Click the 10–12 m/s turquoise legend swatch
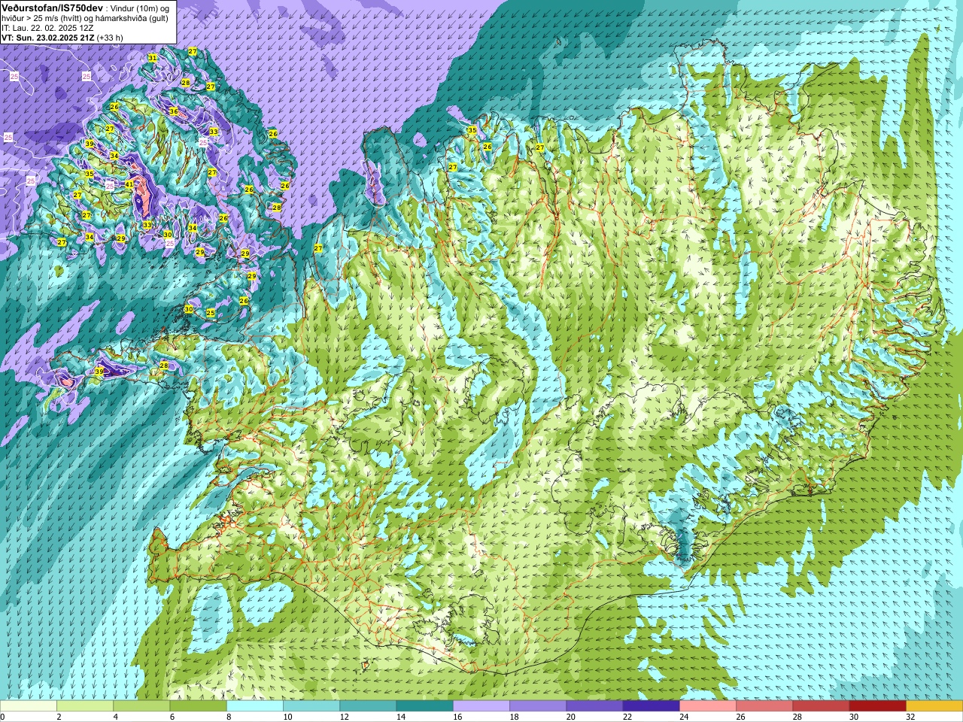Viewport: 963px width, 722px height. 311,706
